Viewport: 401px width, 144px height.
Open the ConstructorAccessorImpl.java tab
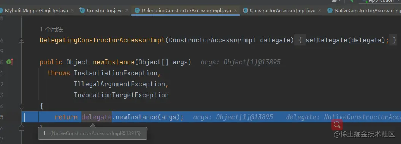point(282,11)
